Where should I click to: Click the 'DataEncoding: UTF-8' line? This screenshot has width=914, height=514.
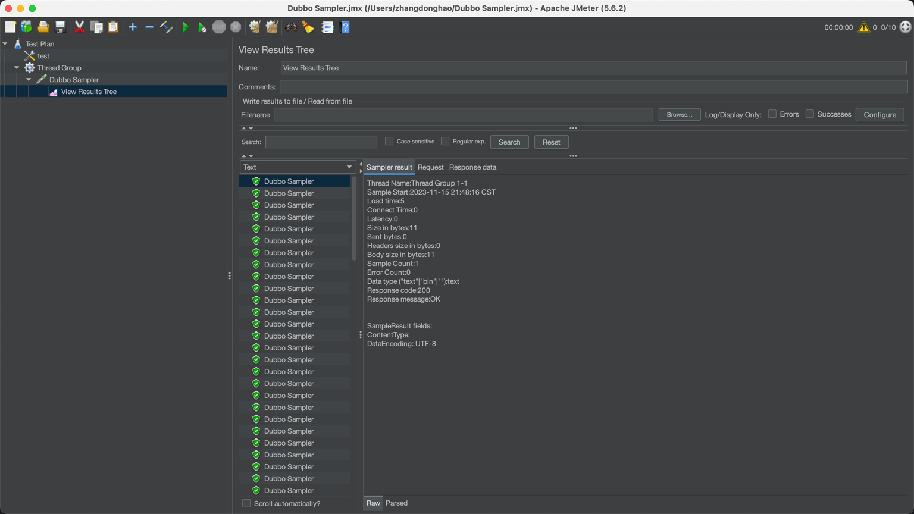[402, 344]
